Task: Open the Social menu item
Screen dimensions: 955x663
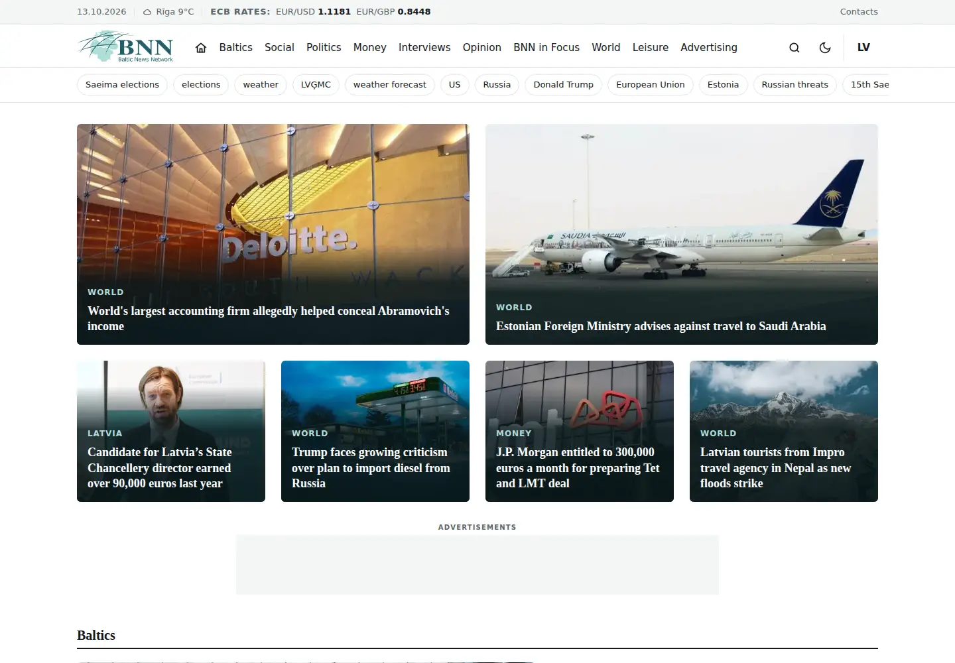Action: pos(279,48)
